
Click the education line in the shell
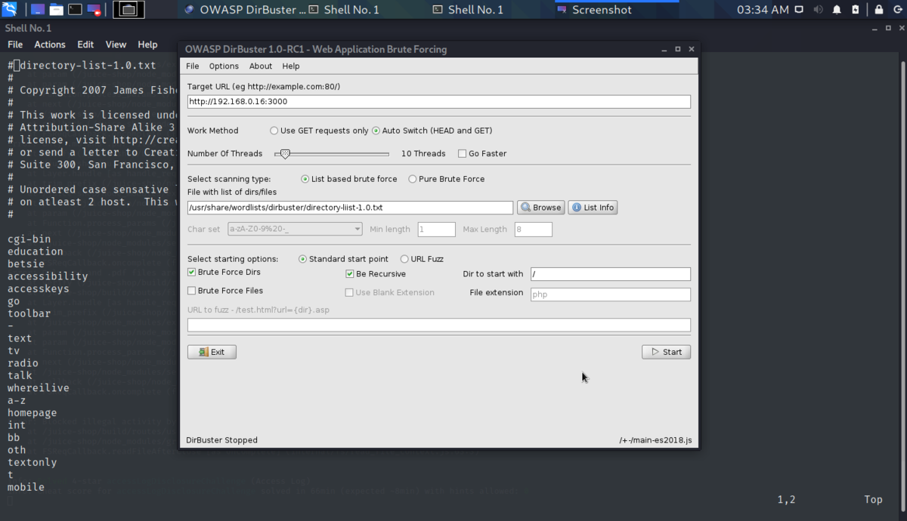(36, 251)
